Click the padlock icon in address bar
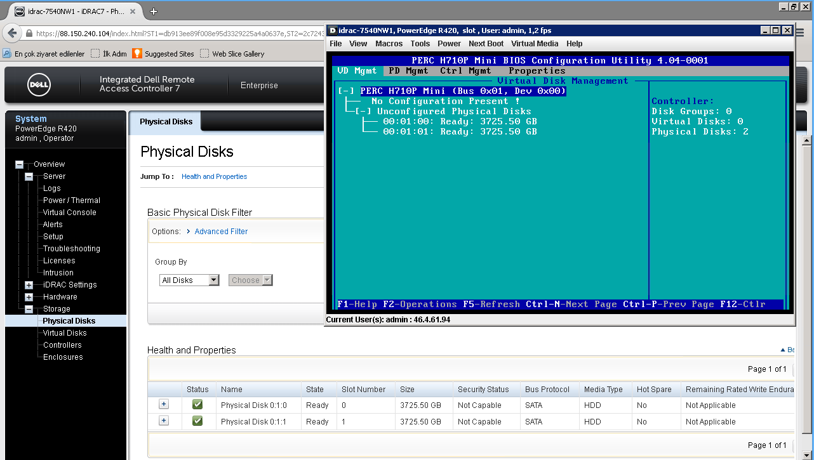The width and height of the screenshot is (814, 460). tap(29, 34)
